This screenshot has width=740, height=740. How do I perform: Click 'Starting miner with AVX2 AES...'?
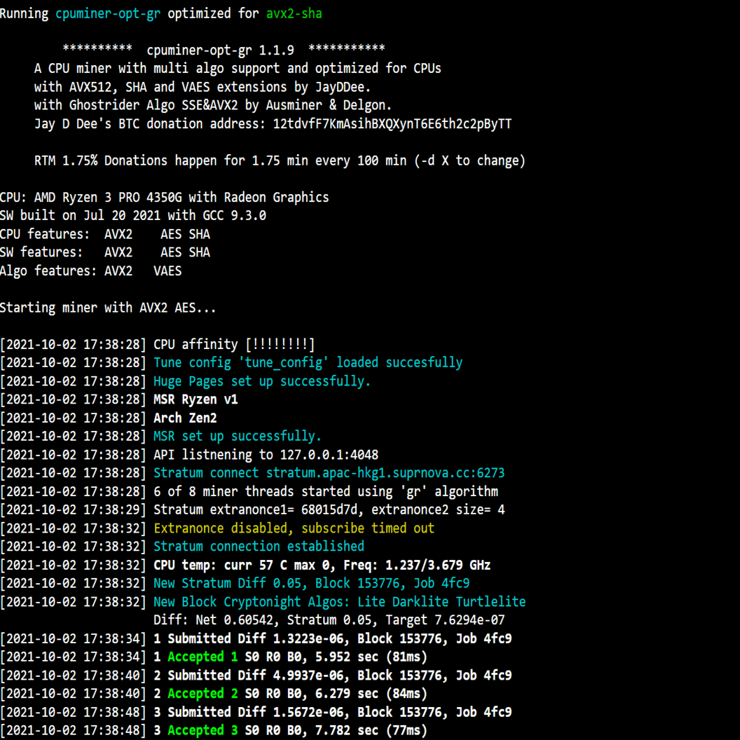(x=108, y=308)
